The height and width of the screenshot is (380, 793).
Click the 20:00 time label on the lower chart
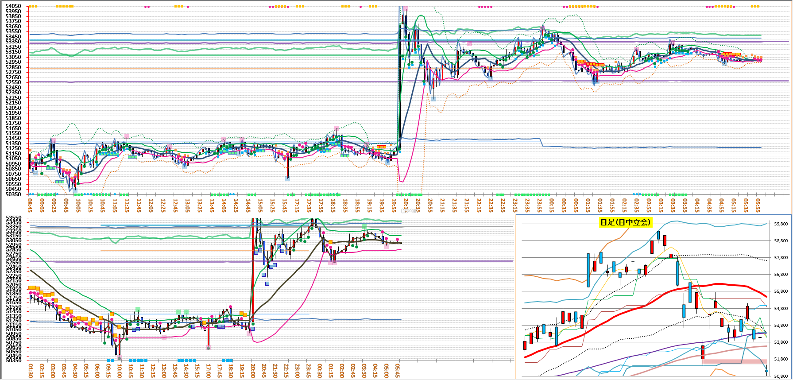[x=253, y=370]
